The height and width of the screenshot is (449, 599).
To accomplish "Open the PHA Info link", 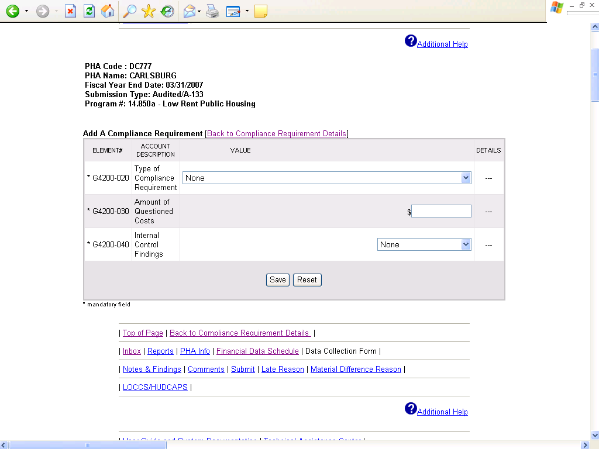I will coord(195,351).
